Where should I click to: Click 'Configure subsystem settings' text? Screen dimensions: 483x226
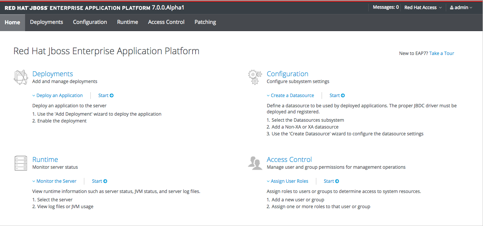[x=298, y=82]
